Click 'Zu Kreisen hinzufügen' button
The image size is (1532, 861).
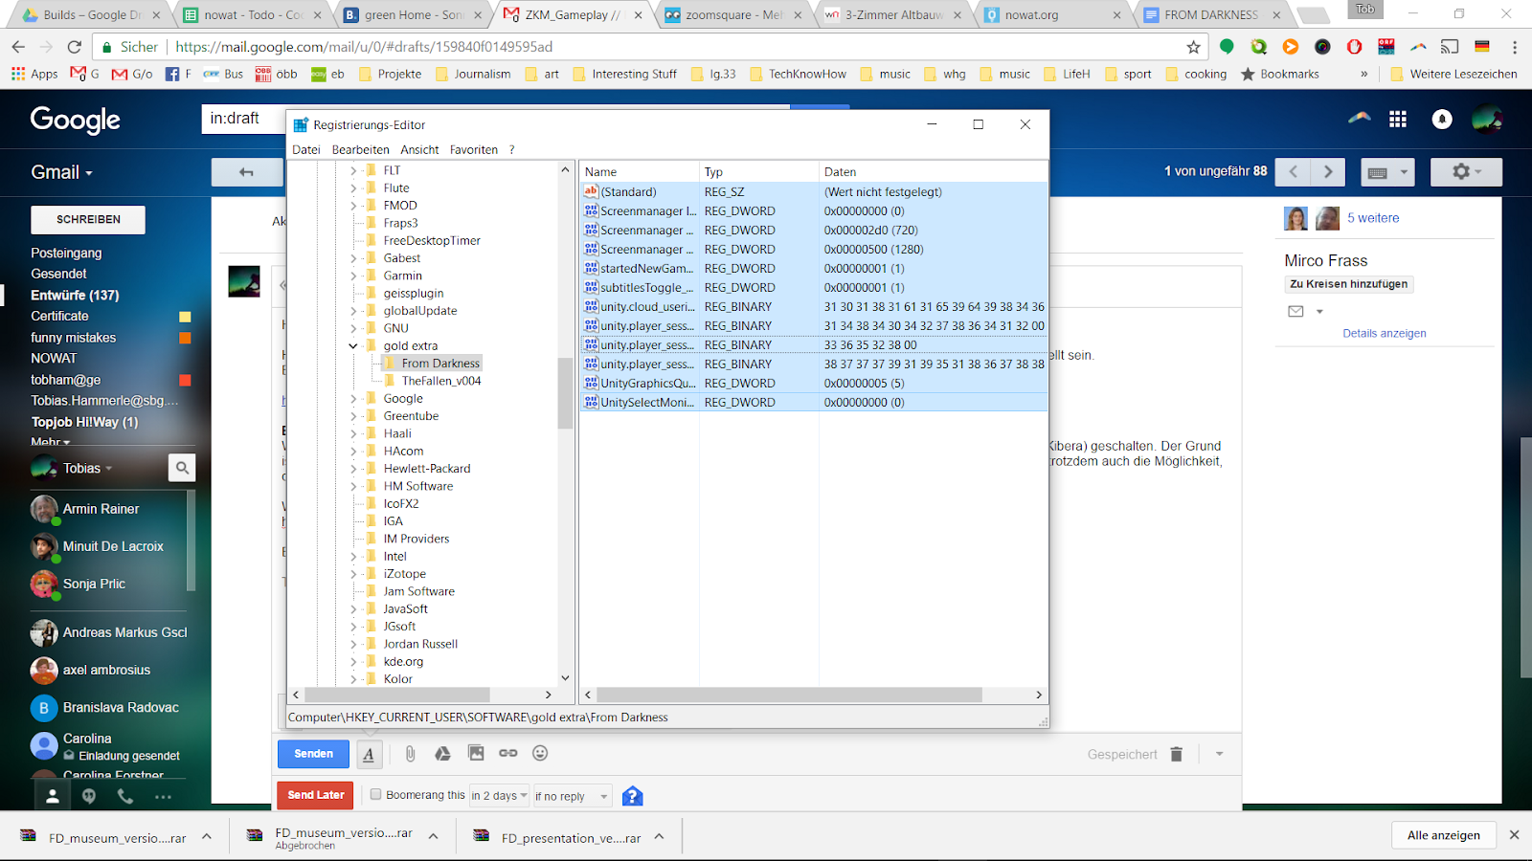point(1349,284)
